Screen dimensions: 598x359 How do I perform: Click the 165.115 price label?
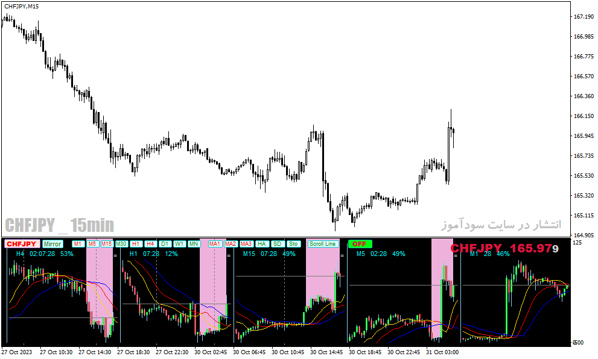click(584, 216)
